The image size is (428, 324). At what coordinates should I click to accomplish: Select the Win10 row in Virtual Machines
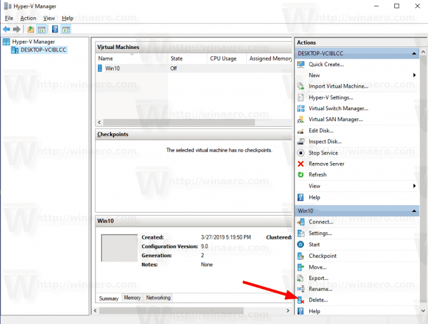[x=113, y=69]
